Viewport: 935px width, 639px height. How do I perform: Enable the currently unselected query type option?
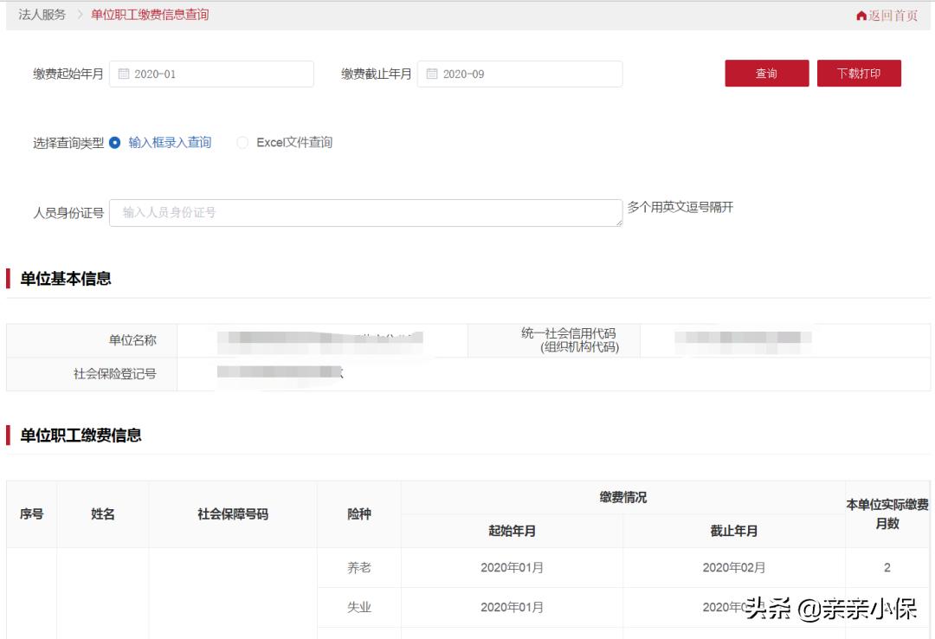(242, 143)
